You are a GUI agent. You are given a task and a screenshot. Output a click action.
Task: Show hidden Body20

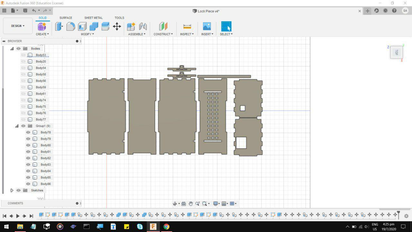tap(23, 62)
